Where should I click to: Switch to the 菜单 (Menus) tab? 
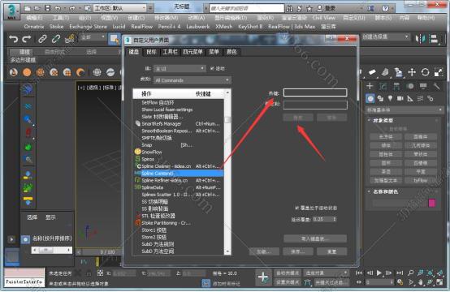tap(214, 52)
